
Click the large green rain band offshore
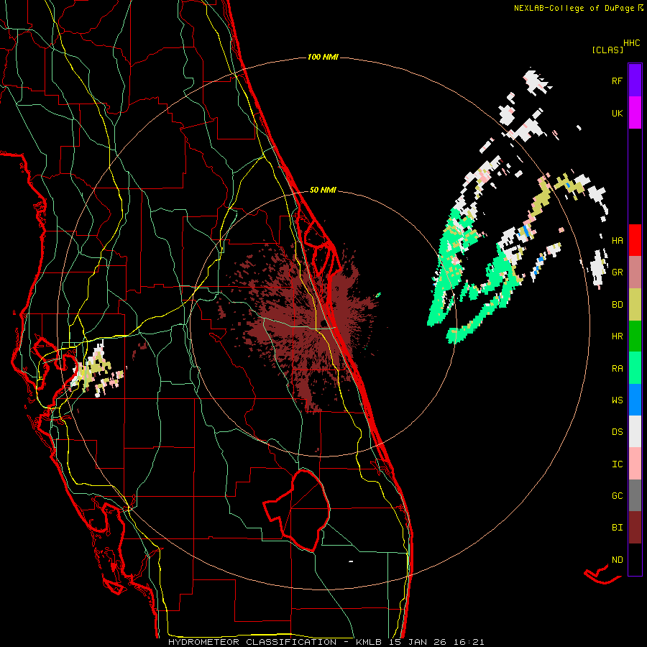450,264
